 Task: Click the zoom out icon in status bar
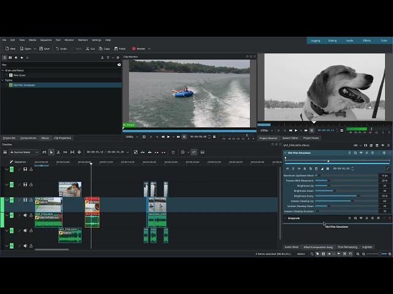click(364, 254)
